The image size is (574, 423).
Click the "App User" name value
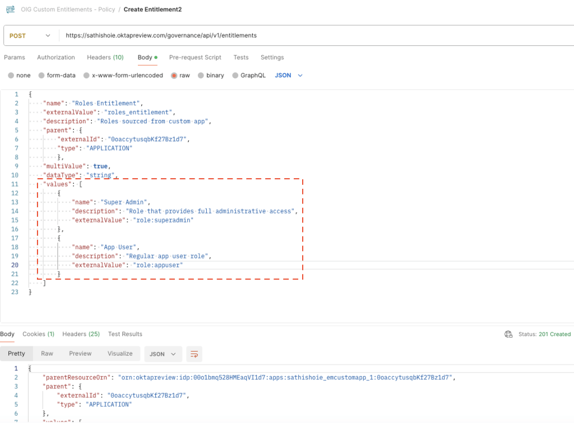tap(118, 248)
